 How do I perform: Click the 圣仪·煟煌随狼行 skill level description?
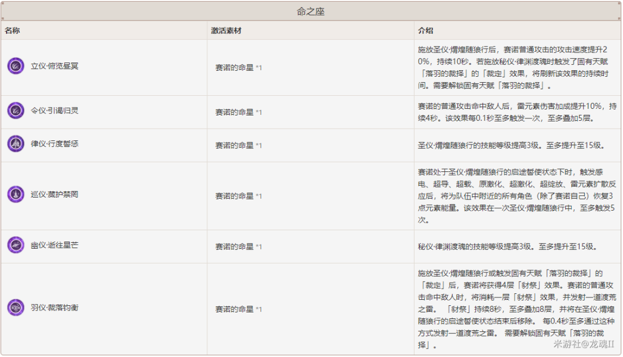[x=513, y=145]
